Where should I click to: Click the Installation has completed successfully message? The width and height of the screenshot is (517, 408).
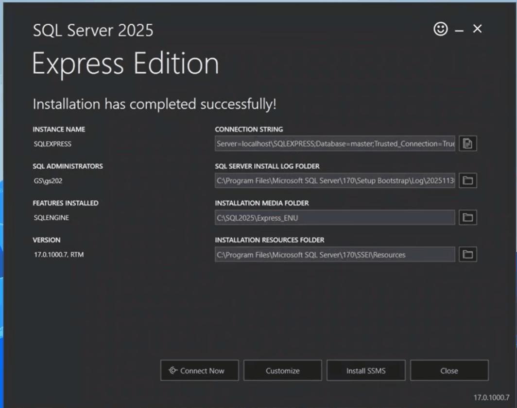pos(155,104)
